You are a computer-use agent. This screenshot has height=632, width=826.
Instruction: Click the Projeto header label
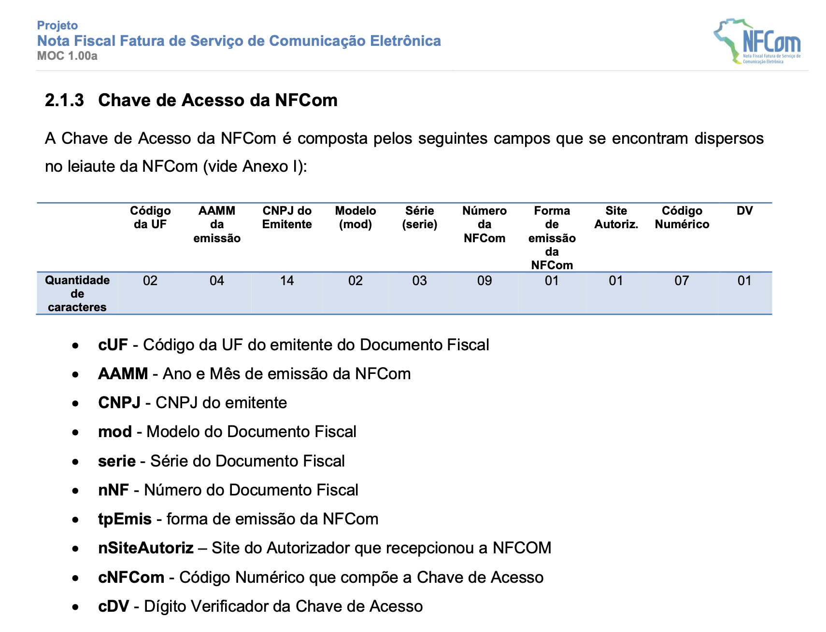tap(57, 26)
